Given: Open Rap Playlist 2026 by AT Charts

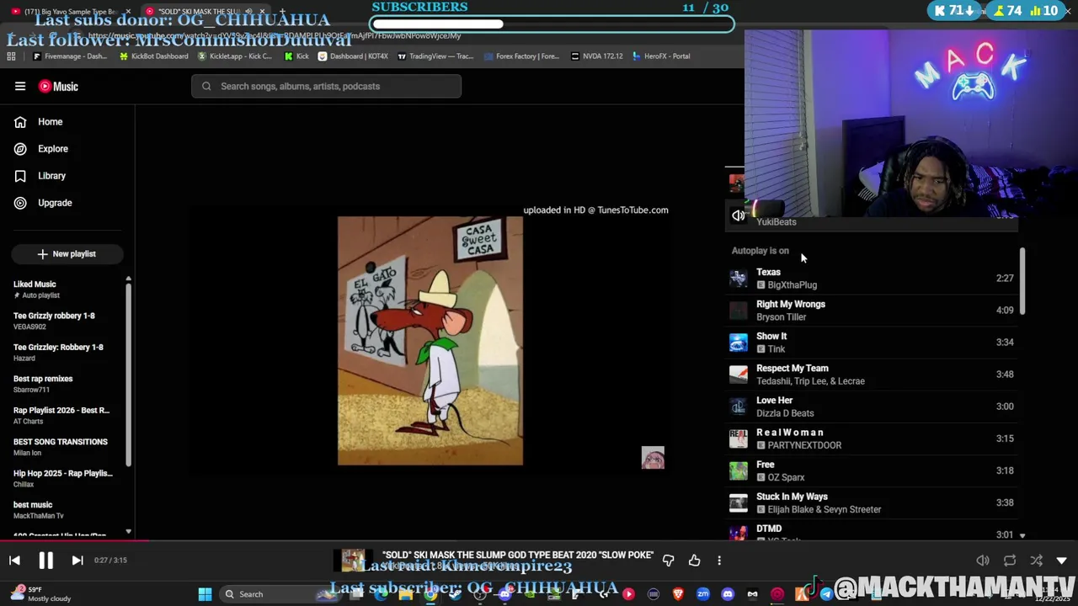Looking at the screenshot, I should click(x=64, y=415).
